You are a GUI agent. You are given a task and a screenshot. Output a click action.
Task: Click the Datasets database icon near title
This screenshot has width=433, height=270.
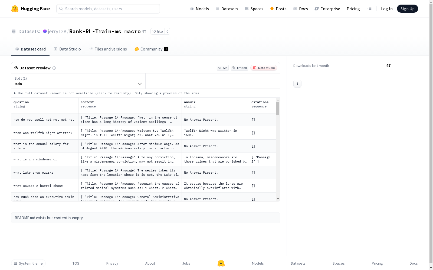[14, 32]
